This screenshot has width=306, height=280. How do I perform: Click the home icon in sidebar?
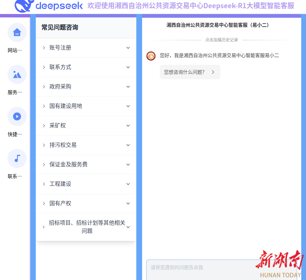click(17, 32)
